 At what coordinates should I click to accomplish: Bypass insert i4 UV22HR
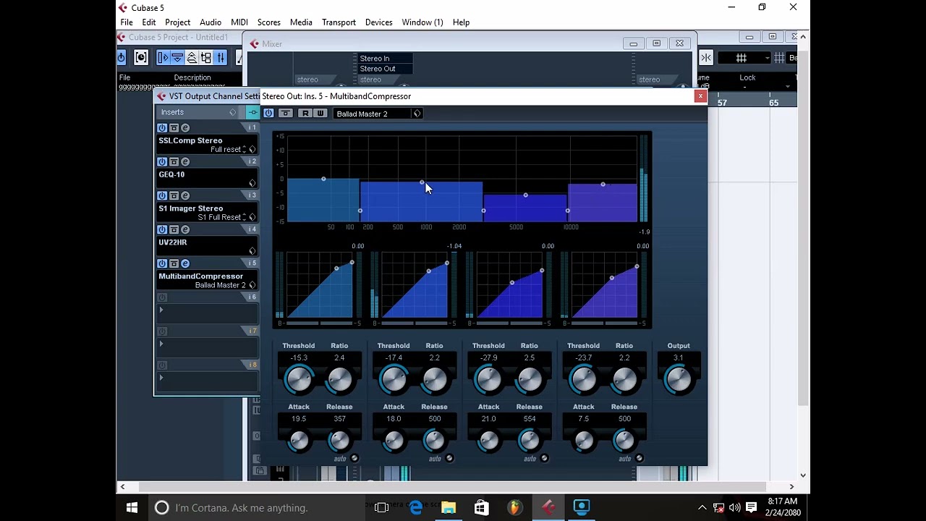(174, 230)
